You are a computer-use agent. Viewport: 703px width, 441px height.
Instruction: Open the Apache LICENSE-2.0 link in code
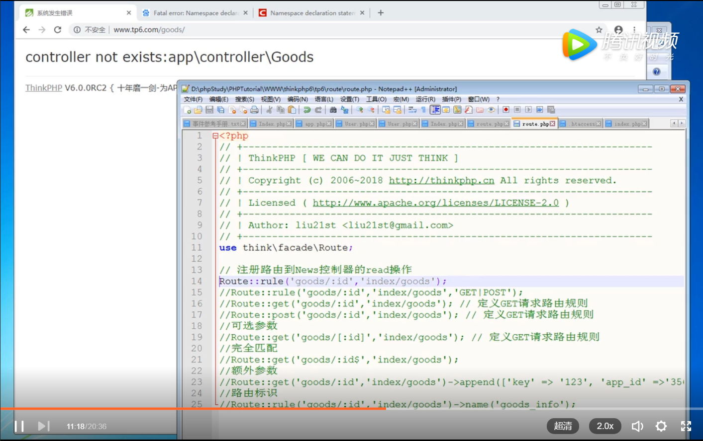tap(435, 203)
